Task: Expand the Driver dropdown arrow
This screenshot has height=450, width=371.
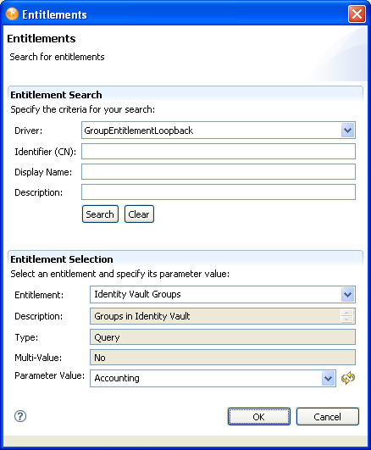Action: [347, 131]
